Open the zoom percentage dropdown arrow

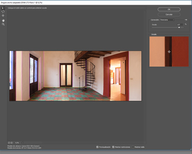(23, 142)
